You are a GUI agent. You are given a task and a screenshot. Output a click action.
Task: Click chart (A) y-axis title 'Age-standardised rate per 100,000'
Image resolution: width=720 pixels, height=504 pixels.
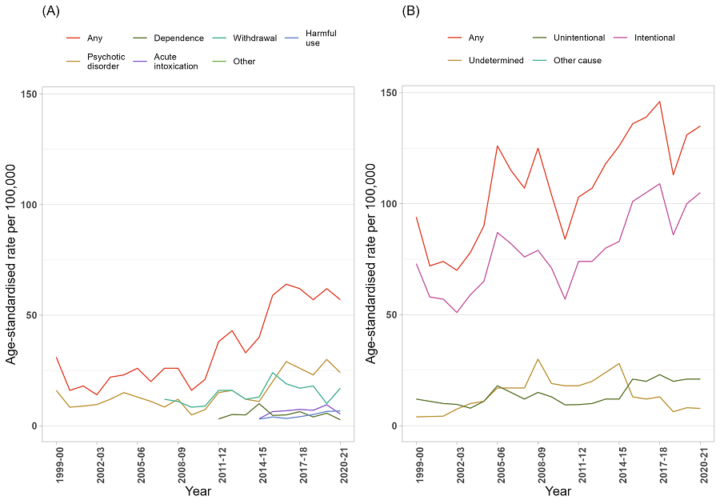click(11, 264)
